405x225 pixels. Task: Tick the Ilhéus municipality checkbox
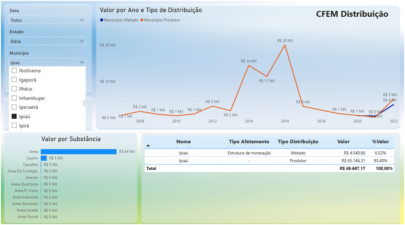[x=14, y=89]
